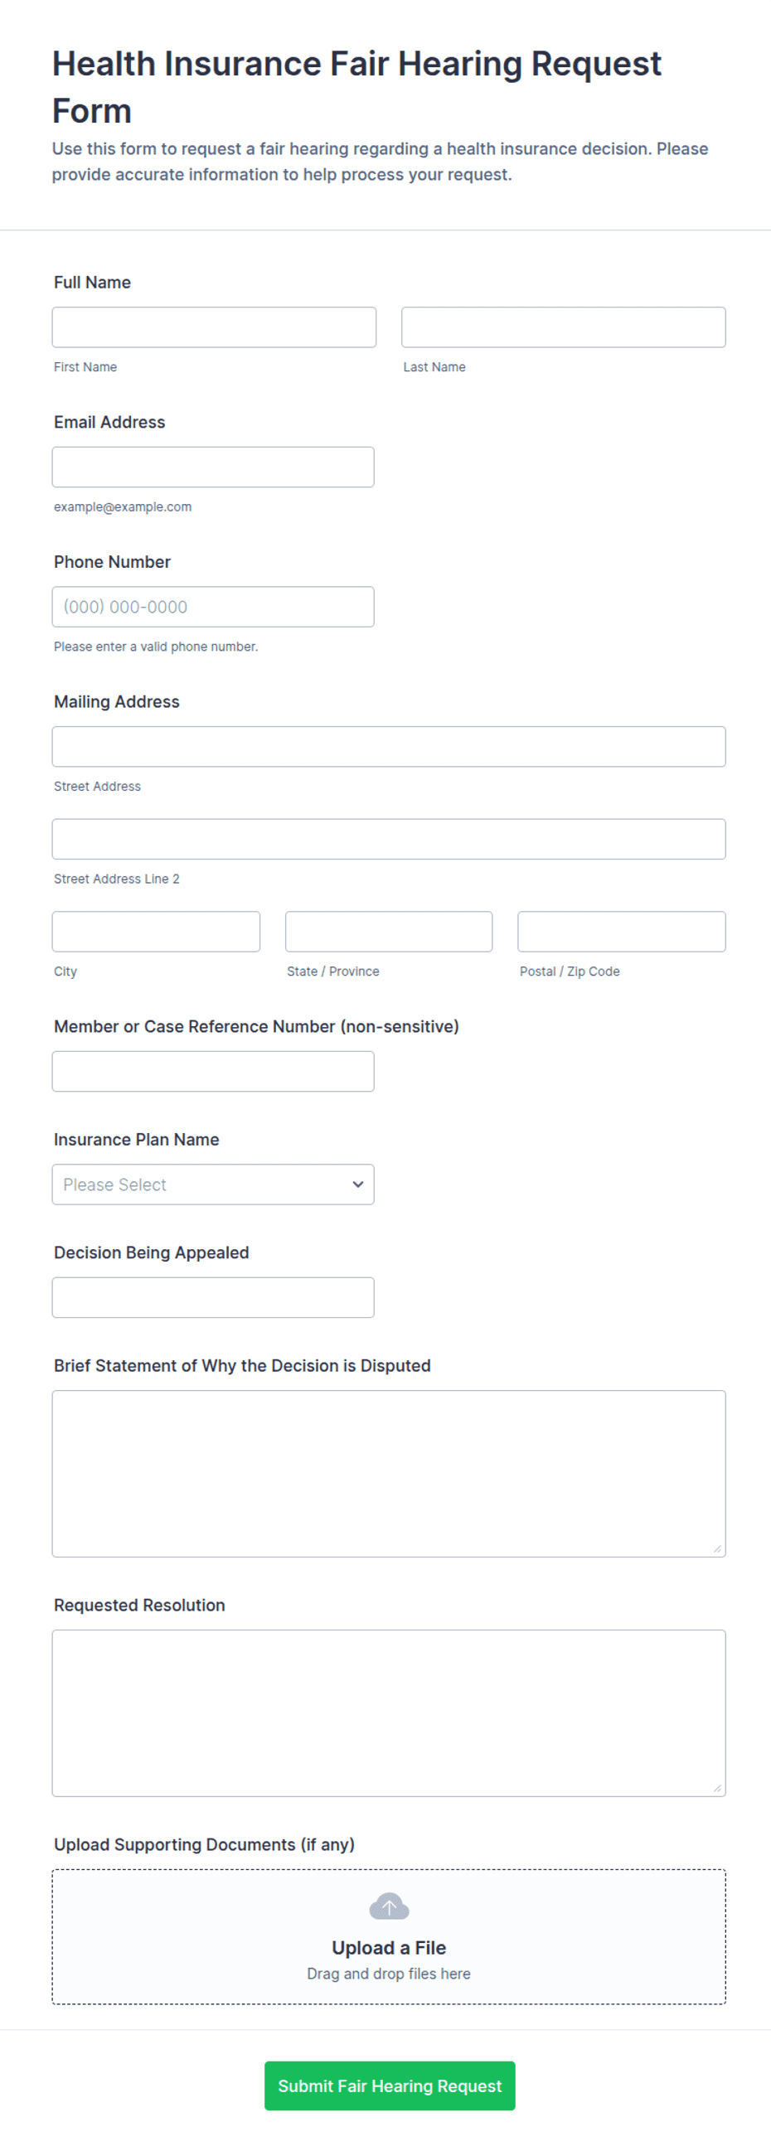
Task: Select the Decision Being Appealed field
Action: (213, 1296)
